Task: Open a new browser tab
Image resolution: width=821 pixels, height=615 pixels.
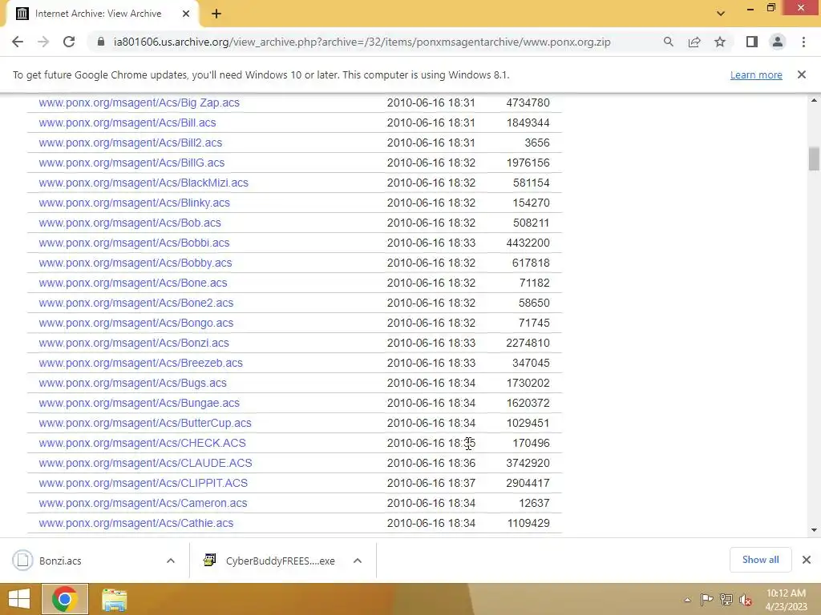Action: (x=216, y=14)
